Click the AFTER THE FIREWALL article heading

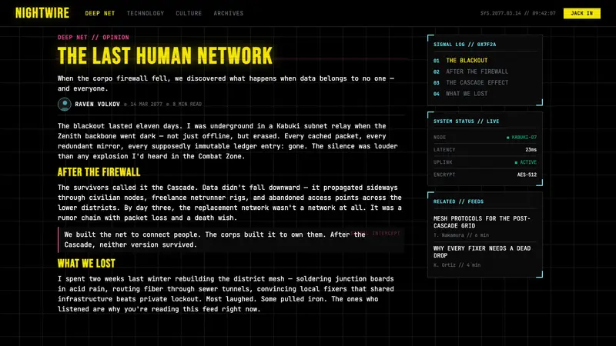tap(99, 172)
